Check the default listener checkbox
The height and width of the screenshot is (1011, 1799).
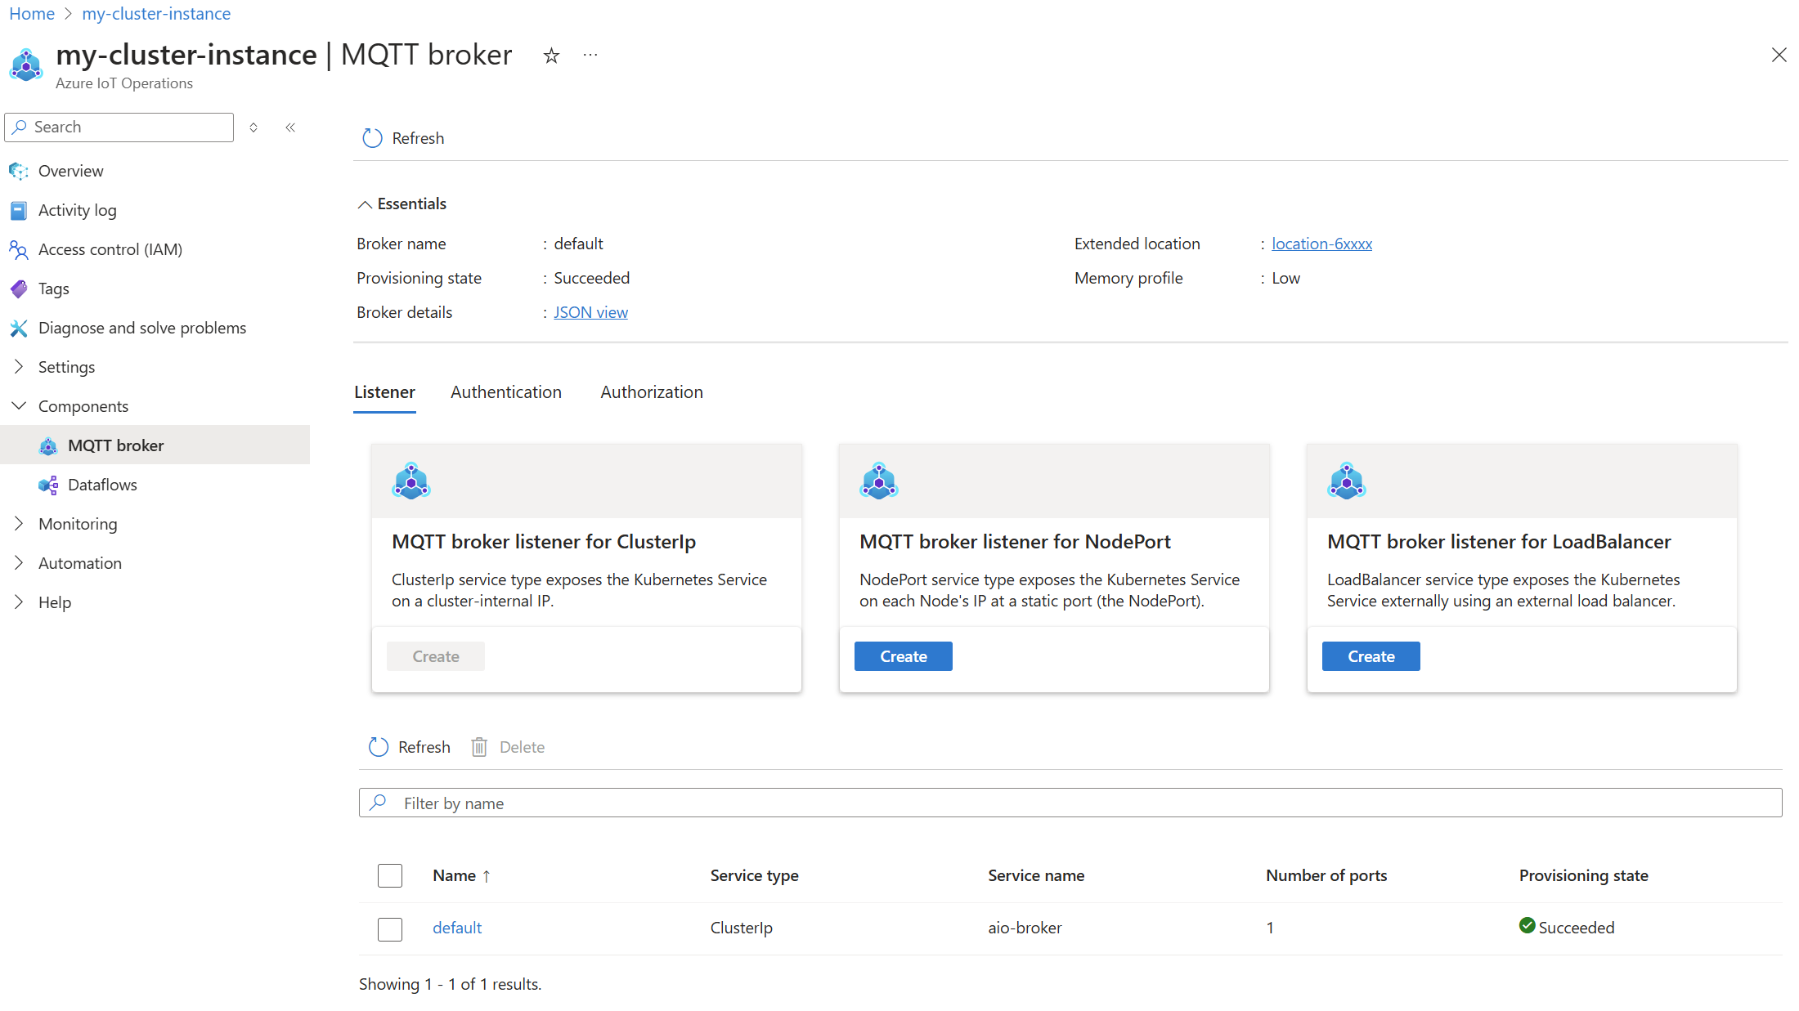[390, 926]
